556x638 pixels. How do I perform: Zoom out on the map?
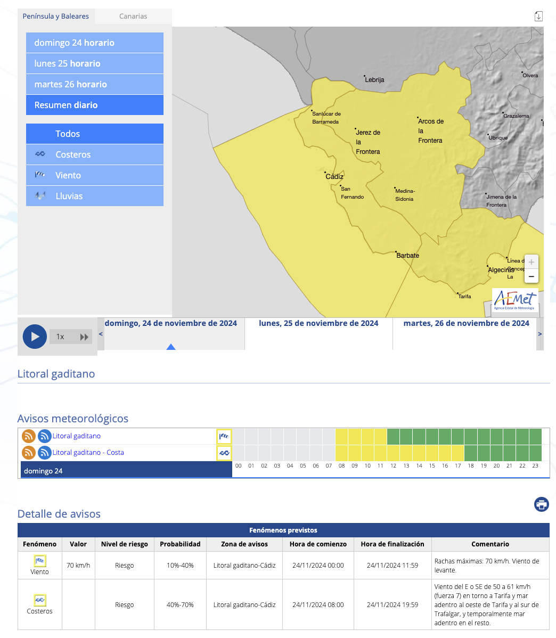(531, 276)
